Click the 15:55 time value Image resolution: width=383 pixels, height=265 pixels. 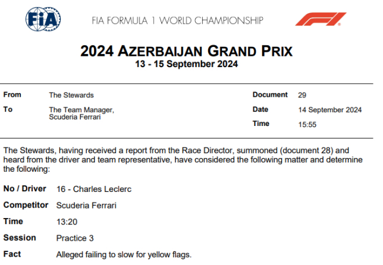pyautogui.click(x=307, y=125)
